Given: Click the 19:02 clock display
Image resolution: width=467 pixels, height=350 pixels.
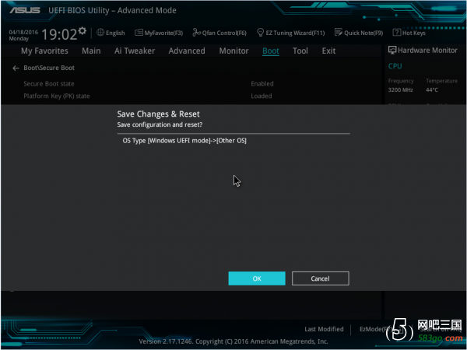Looking at the screenshot, I should point(59,34).
